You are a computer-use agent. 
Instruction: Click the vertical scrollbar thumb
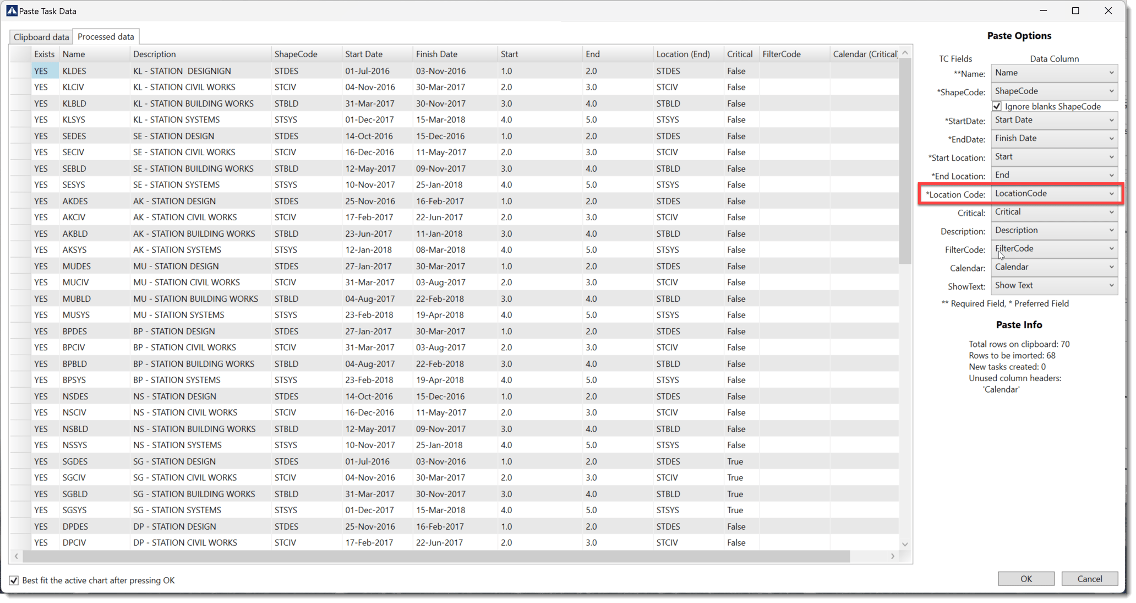point(905,160)
